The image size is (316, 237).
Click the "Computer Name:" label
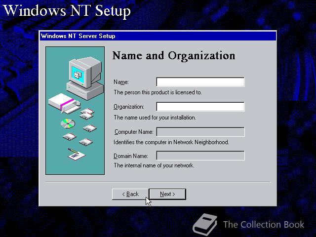tap(134, 132)
